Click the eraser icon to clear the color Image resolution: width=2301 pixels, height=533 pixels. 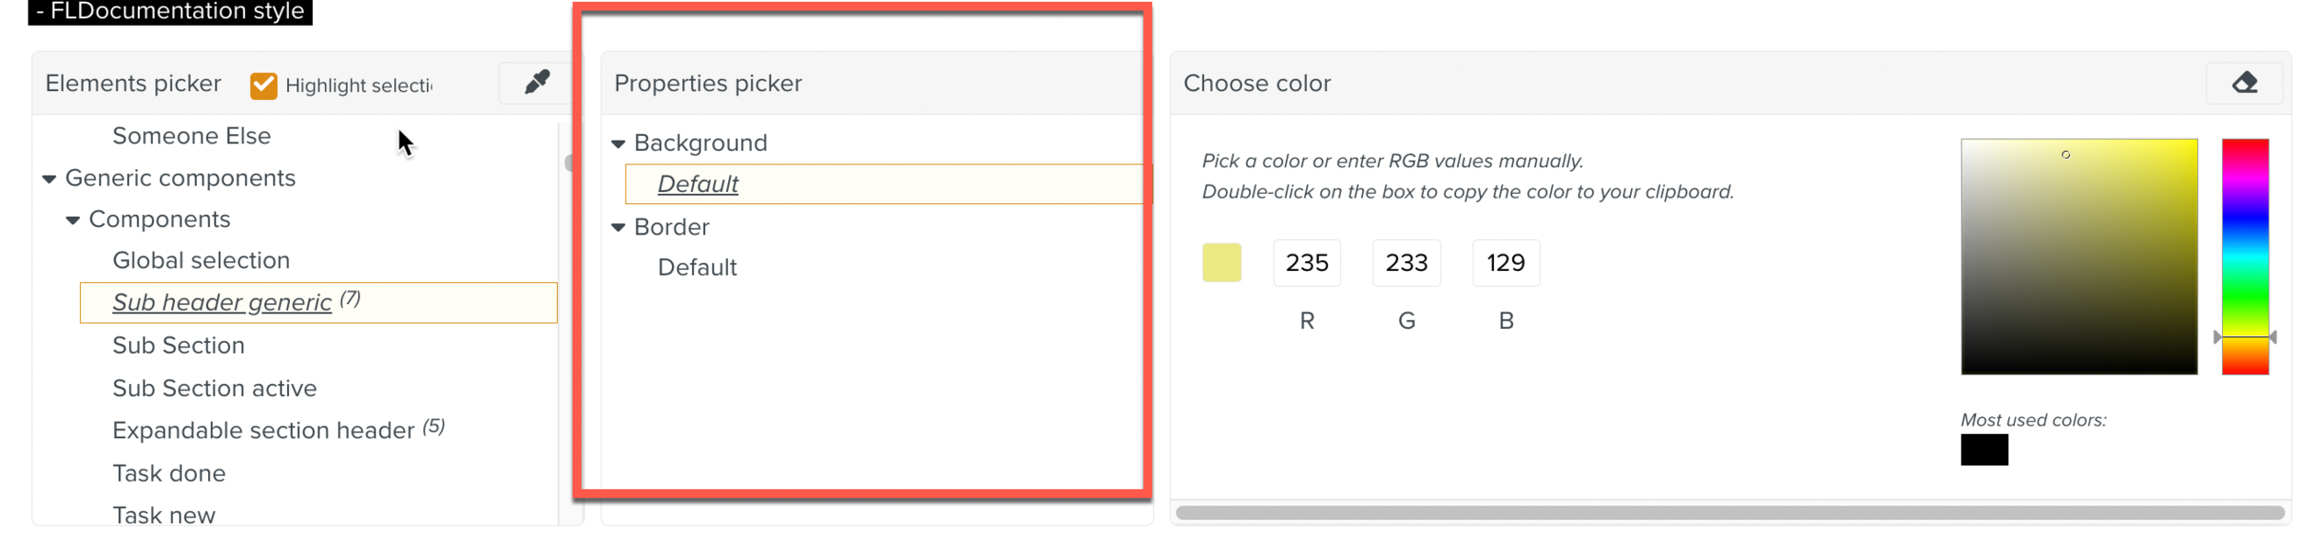tap(2244, 82)
